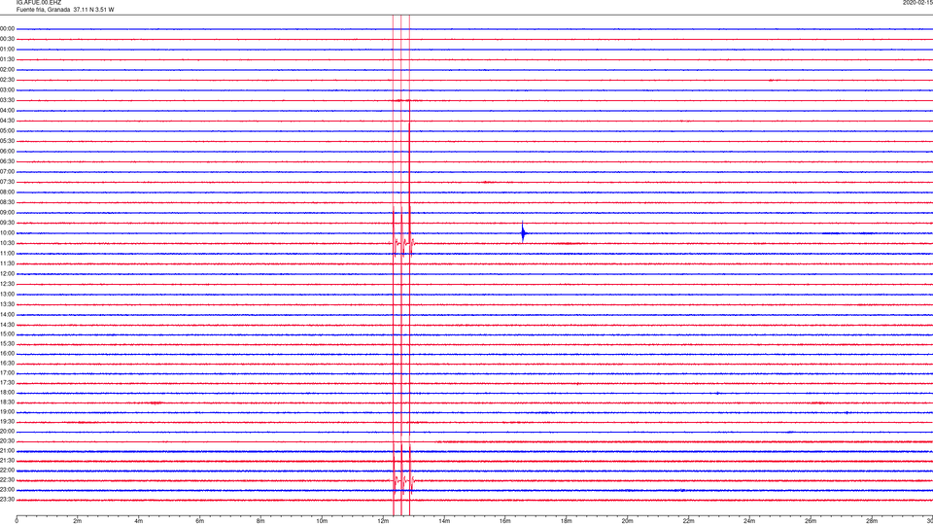Select the 18:30 time label
Screen dimensions: 933x525
7,402
